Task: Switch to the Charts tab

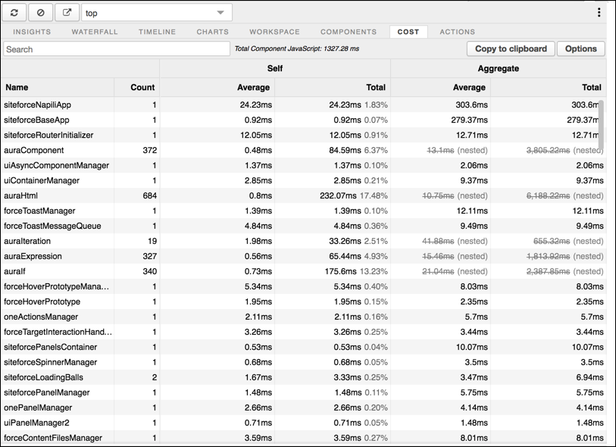Action: click(213, 32)
